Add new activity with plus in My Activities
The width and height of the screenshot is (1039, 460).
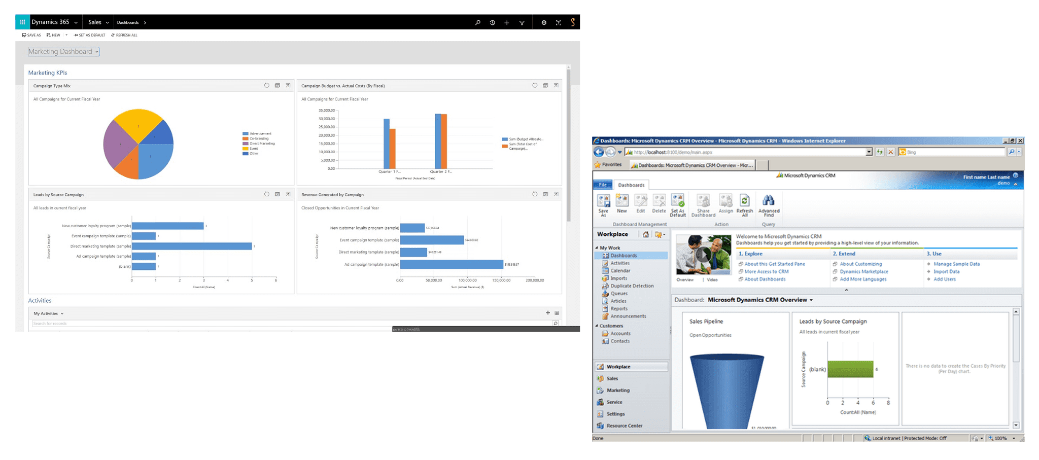point(548,313)
